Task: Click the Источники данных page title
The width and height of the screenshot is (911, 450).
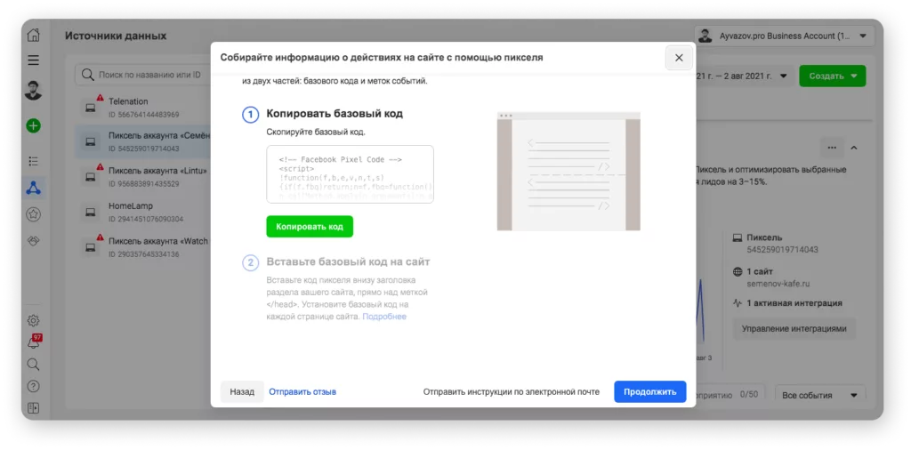Action: pyautogui.click(x=116, y=36)
